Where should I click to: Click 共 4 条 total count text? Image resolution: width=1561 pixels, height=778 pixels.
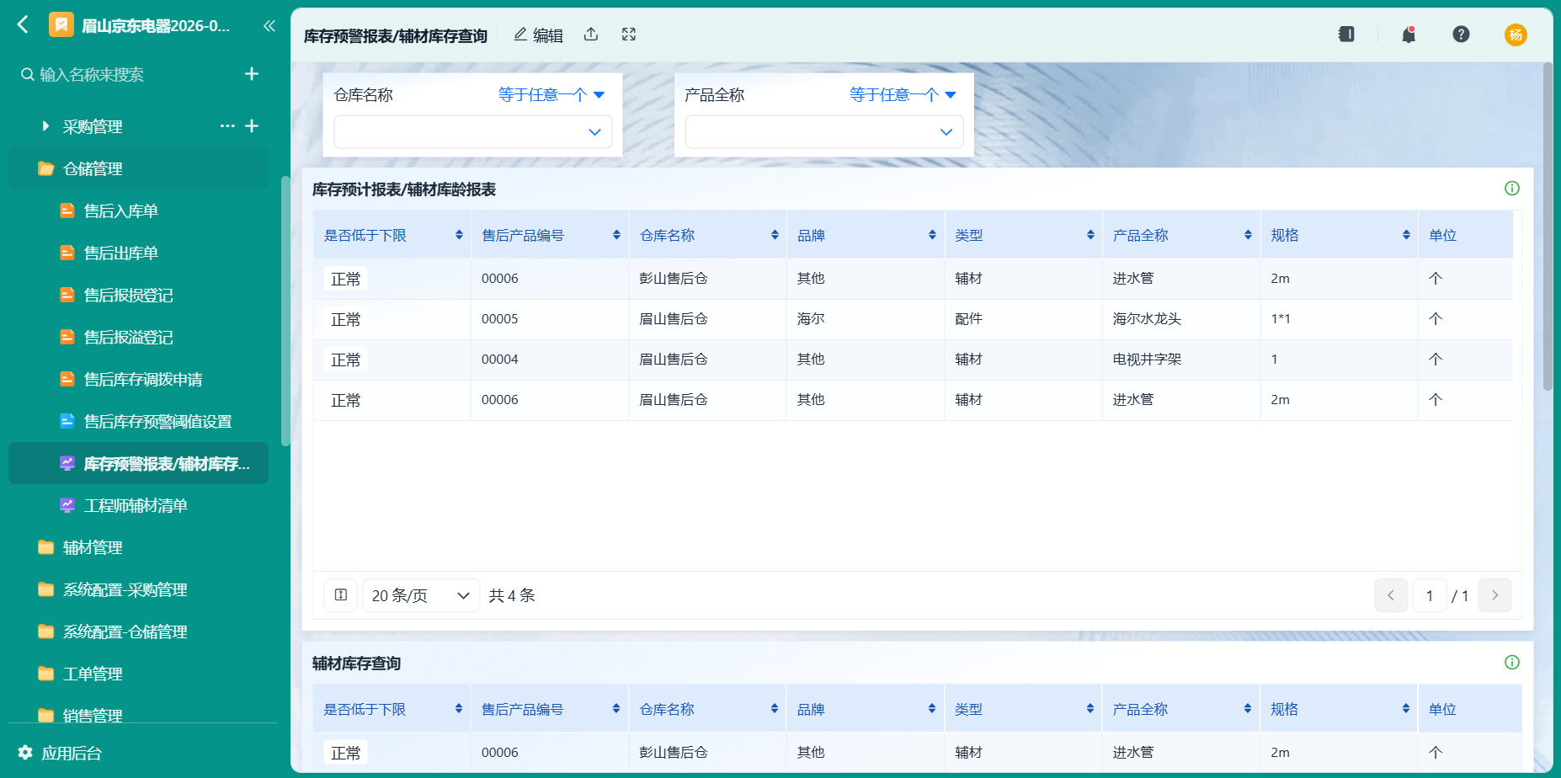[x=512, y=595]
